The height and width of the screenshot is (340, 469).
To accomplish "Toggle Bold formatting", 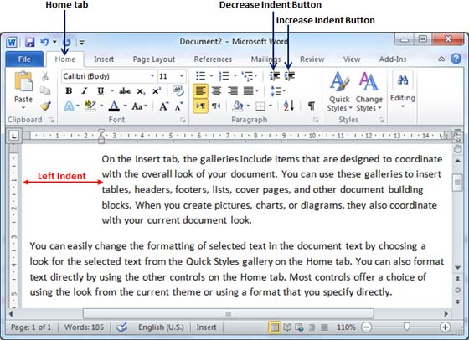I will [69, 90].
